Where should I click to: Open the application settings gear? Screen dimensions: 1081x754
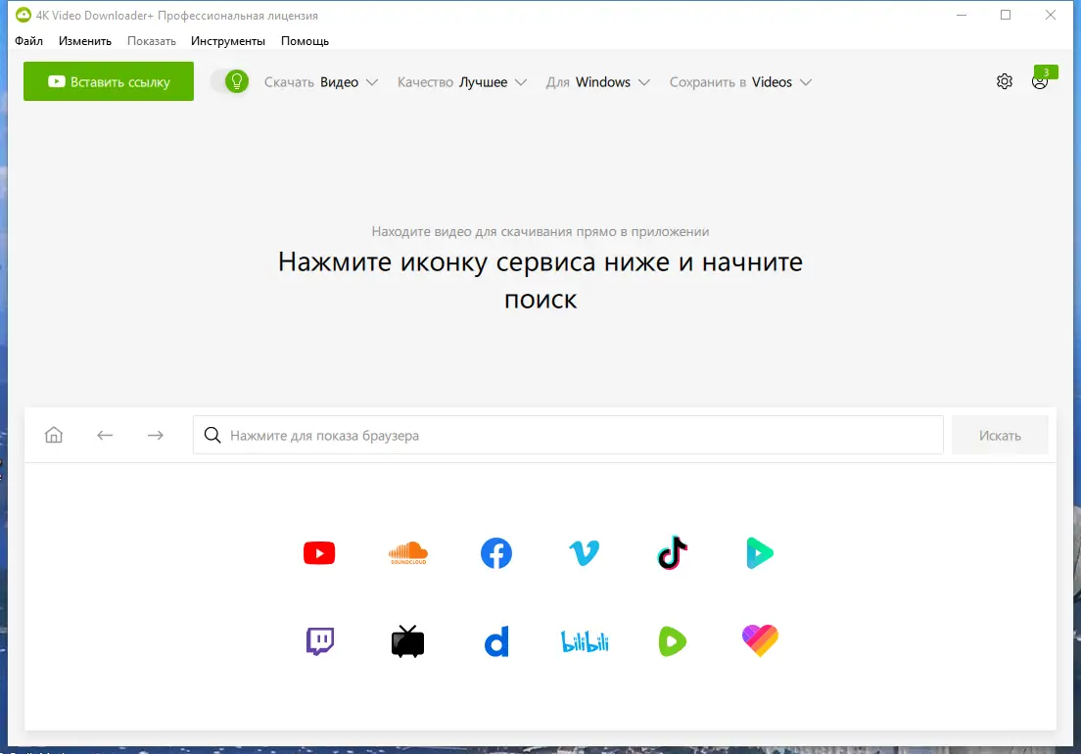1004,81
